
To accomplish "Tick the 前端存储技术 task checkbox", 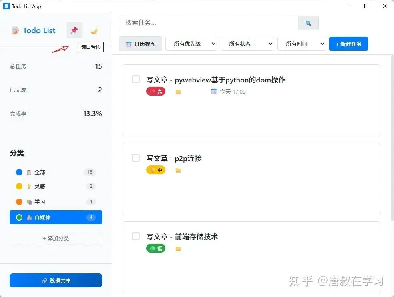I will (136, 236).
